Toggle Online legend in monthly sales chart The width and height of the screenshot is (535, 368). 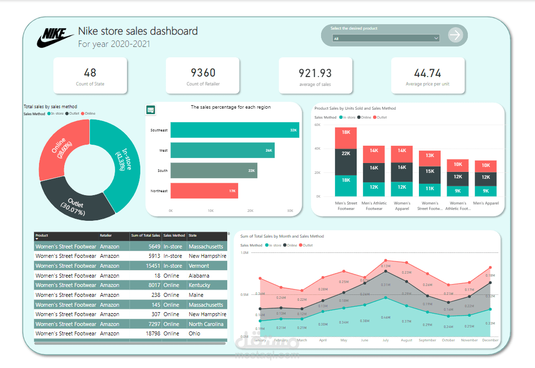(x=290, y=245)
